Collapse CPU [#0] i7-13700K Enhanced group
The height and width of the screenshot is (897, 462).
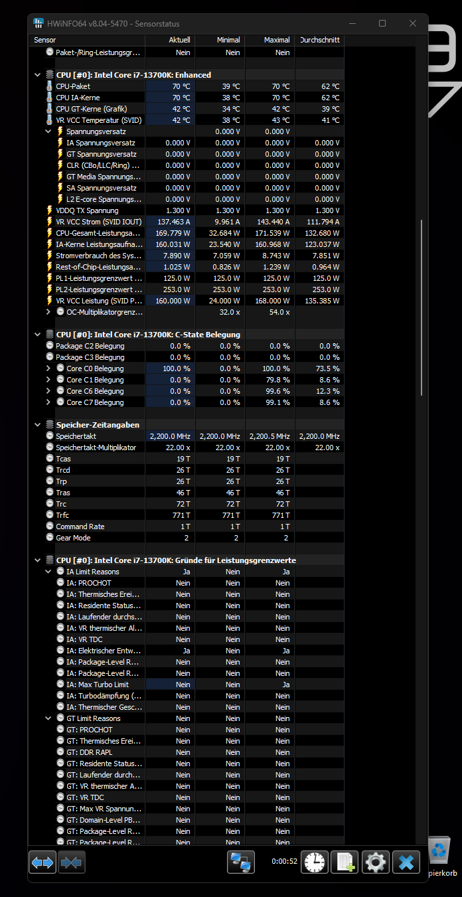[38, 75]
